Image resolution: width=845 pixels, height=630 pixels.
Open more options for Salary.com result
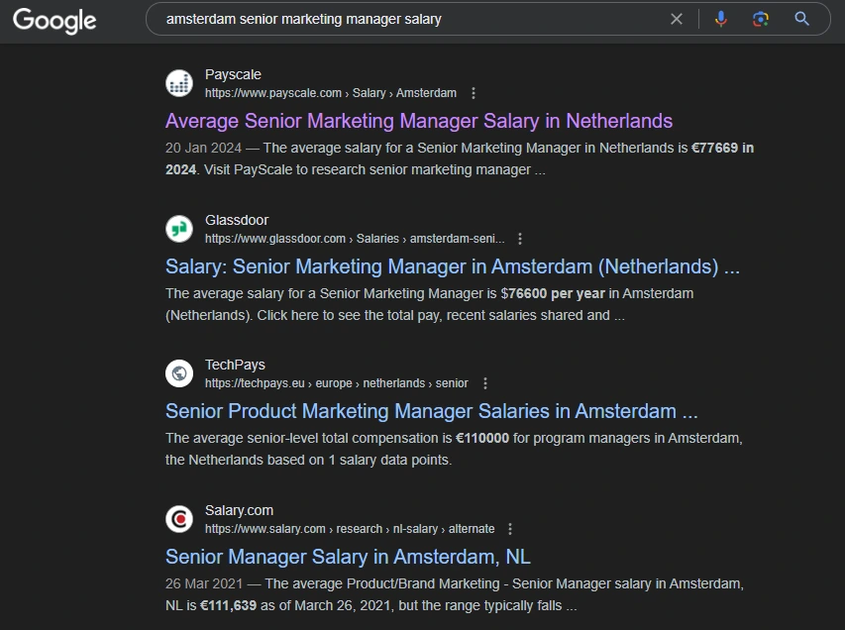(510, 529)
